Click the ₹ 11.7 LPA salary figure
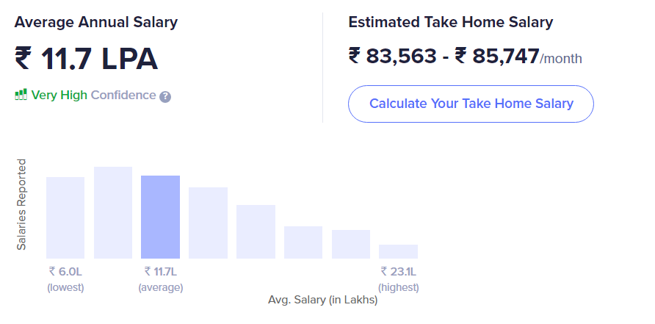 pos(87,60)
